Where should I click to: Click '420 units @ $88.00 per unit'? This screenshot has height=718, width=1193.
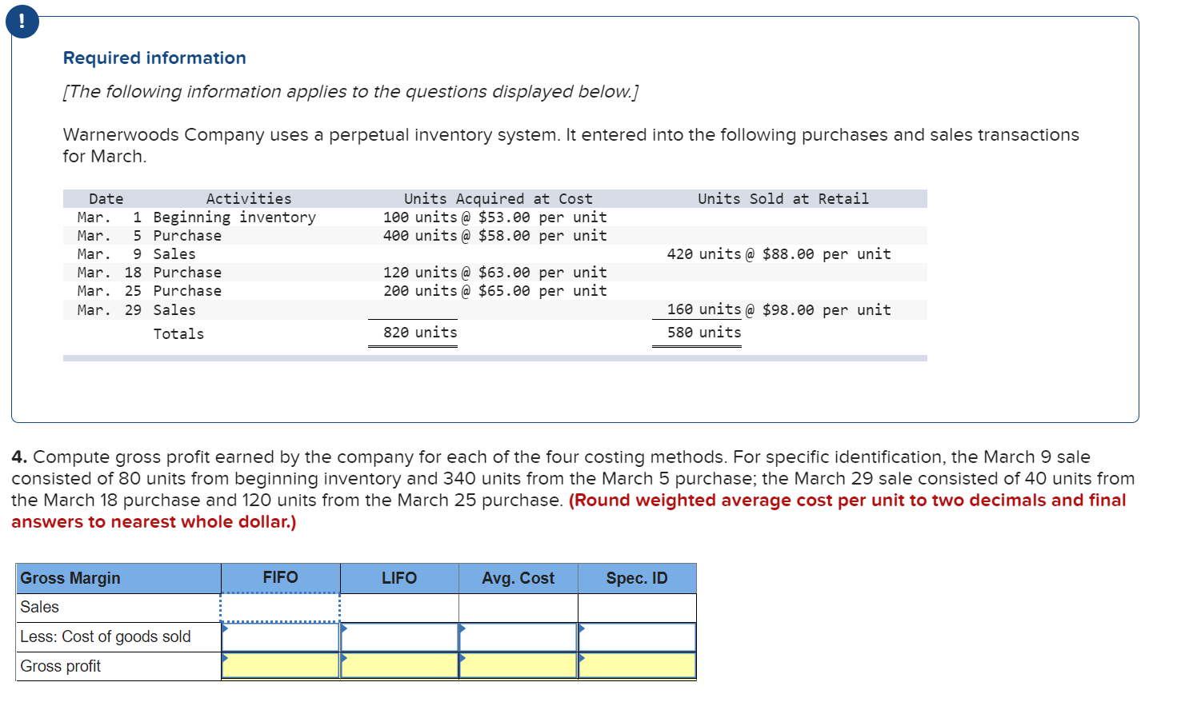779,254
